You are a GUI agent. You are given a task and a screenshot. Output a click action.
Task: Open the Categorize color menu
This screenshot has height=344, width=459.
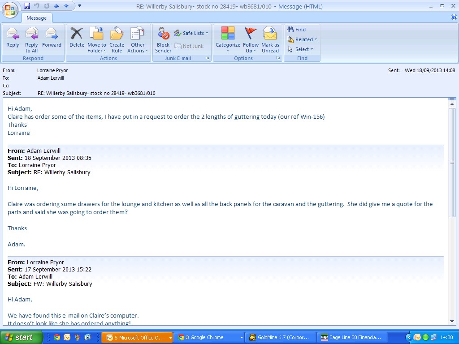pyautogui.click(x=228, y=40)
